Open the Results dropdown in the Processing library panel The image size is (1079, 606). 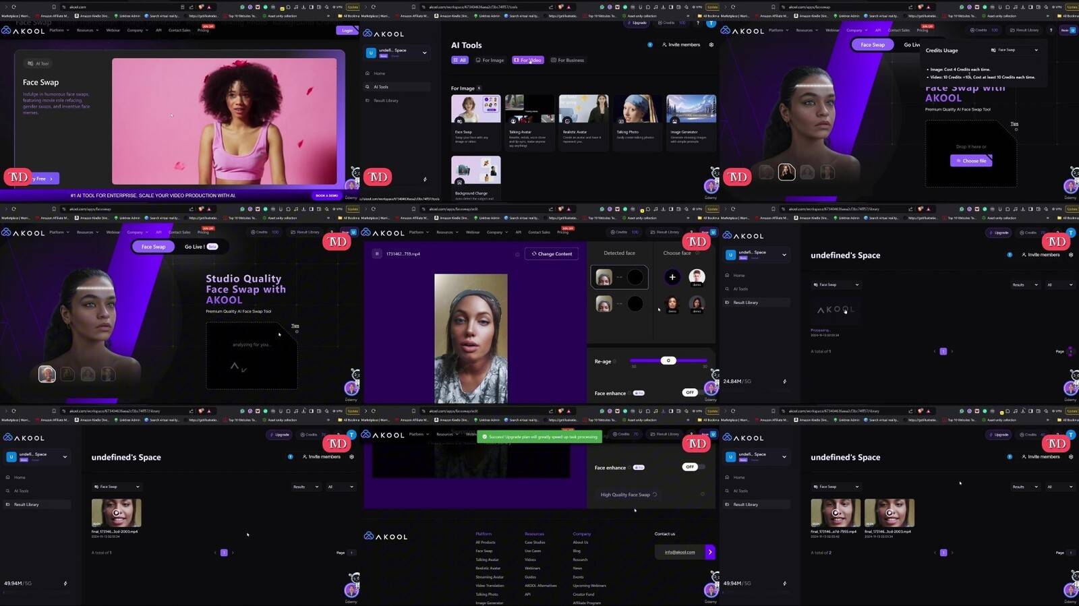(x=1024, y=284)
